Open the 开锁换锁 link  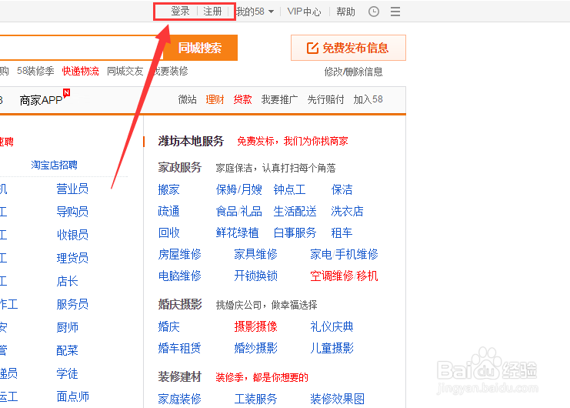point(255,276)
